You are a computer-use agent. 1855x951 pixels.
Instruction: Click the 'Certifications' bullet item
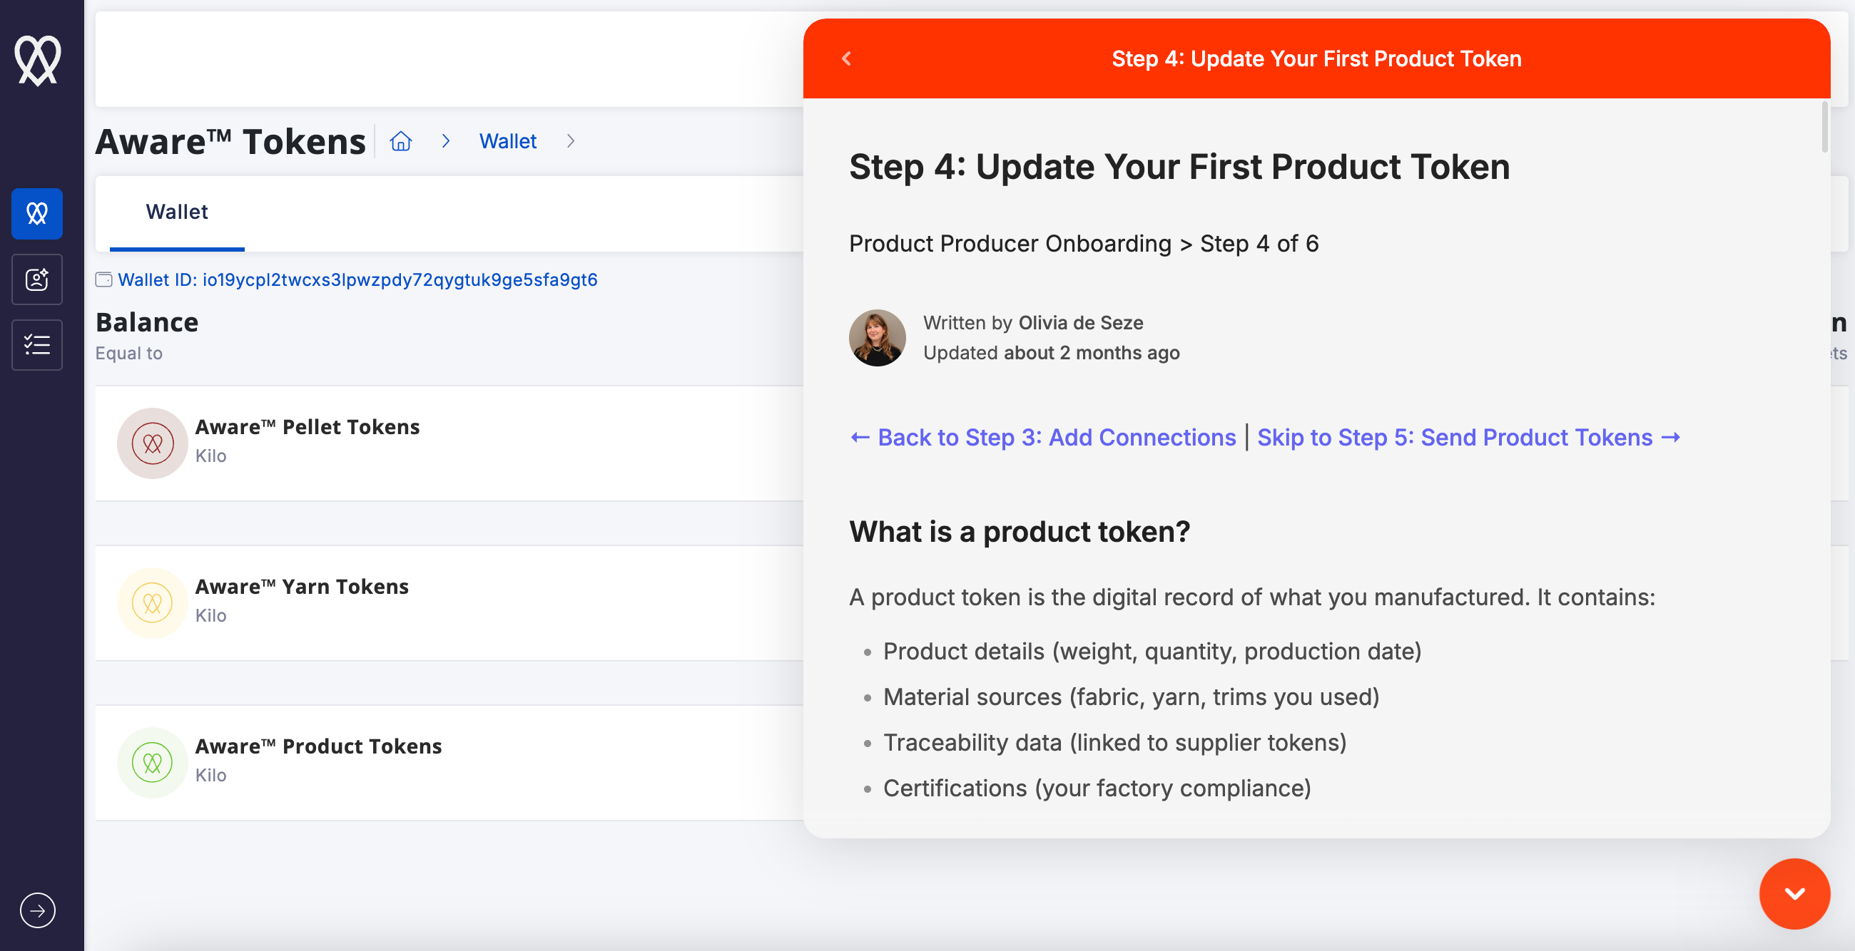coord(1097,788)
